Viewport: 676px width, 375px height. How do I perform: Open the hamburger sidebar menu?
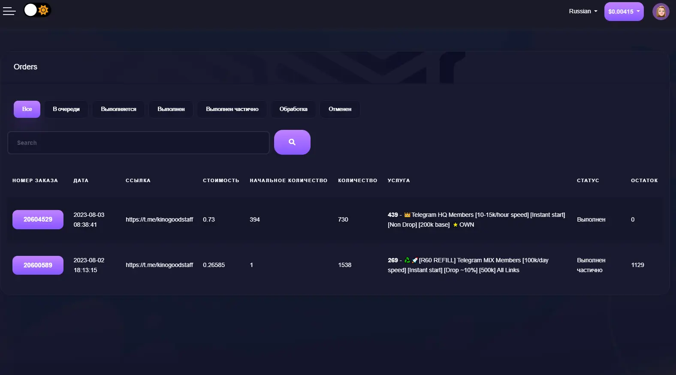(9, 11)
